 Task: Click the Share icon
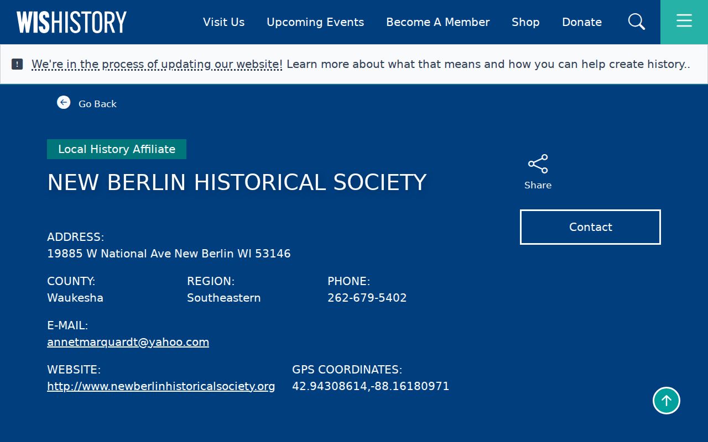pos(538,164)
